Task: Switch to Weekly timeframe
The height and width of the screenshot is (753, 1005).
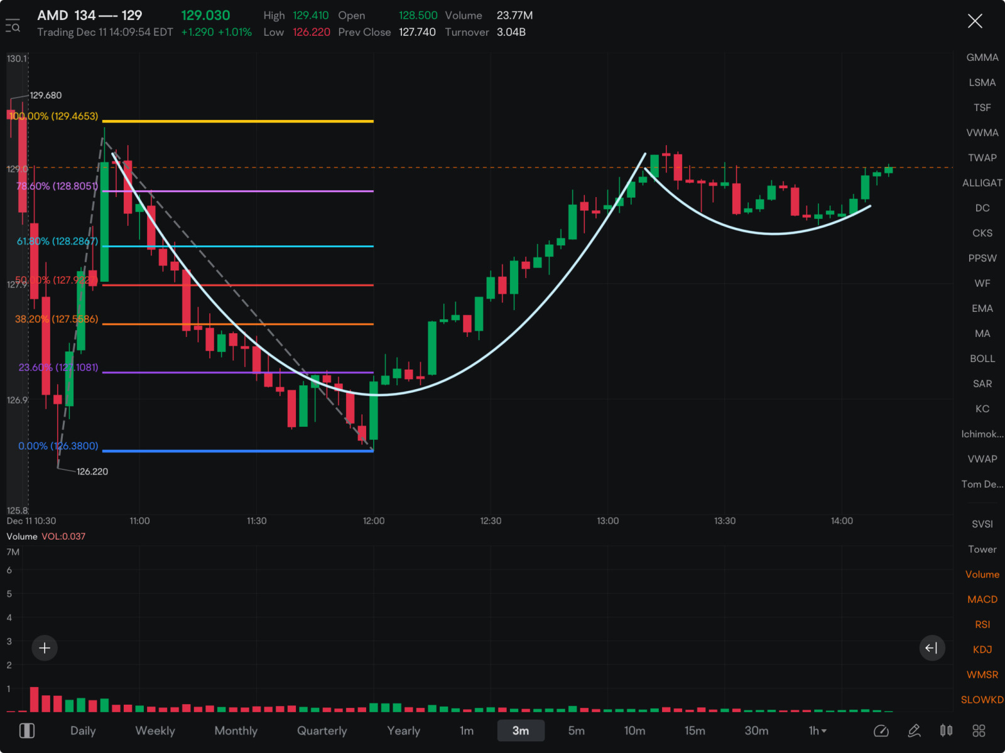Action: pyautogui.click(x=155, y=730)
